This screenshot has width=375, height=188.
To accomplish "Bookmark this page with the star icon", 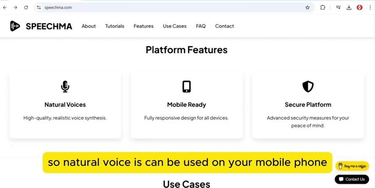I will [307, 7].
